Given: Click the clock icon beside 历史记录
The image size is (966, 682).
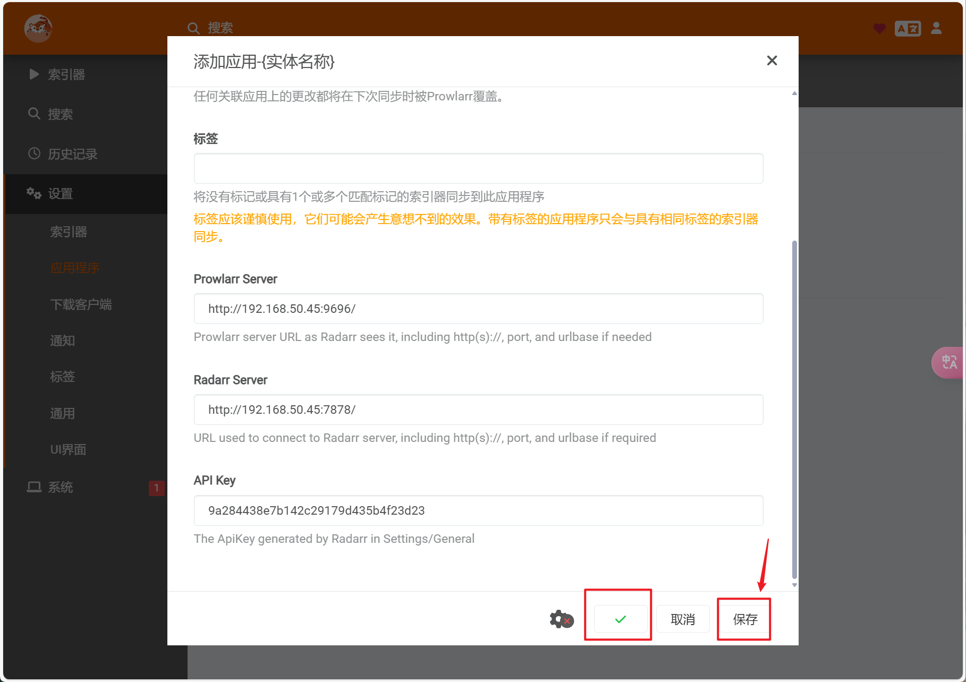Looking at the screenshot, I should 34,154.
